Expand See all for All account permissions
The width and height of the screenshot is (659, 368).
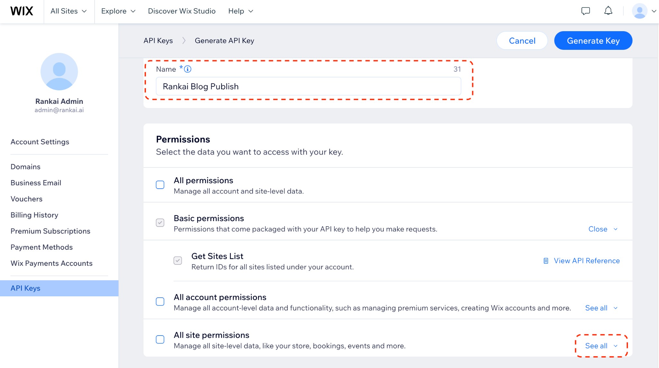click(600, 308)
